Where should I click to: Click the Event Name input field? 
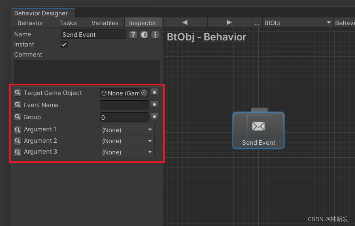(x=124, y=105)
